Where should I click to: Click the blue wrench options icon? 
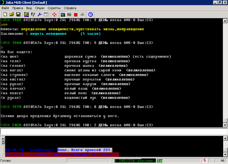tap(39, 14)
